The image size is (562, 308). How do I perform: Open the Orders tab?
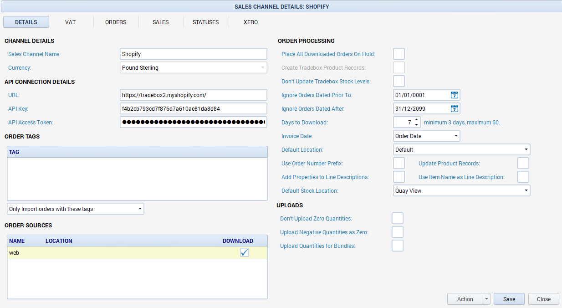click(116, 22)
